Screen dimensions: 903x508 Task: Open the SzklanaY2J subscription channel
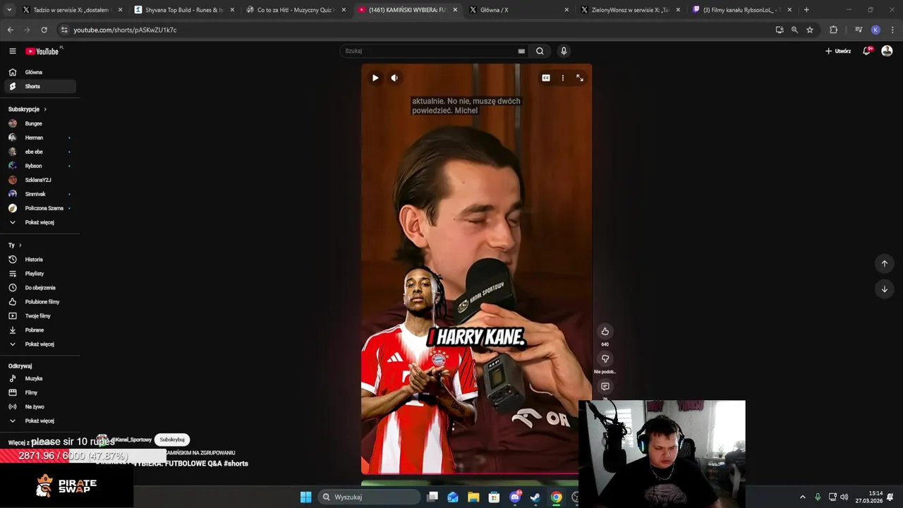pyautogui.click(x=40, y=180)
